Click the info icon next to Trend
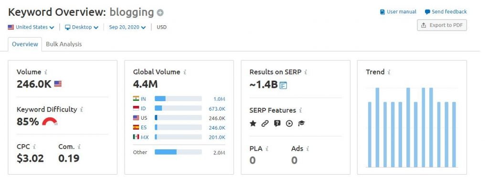The width and height of the screenshot is (489, 177). click(389, 73)
